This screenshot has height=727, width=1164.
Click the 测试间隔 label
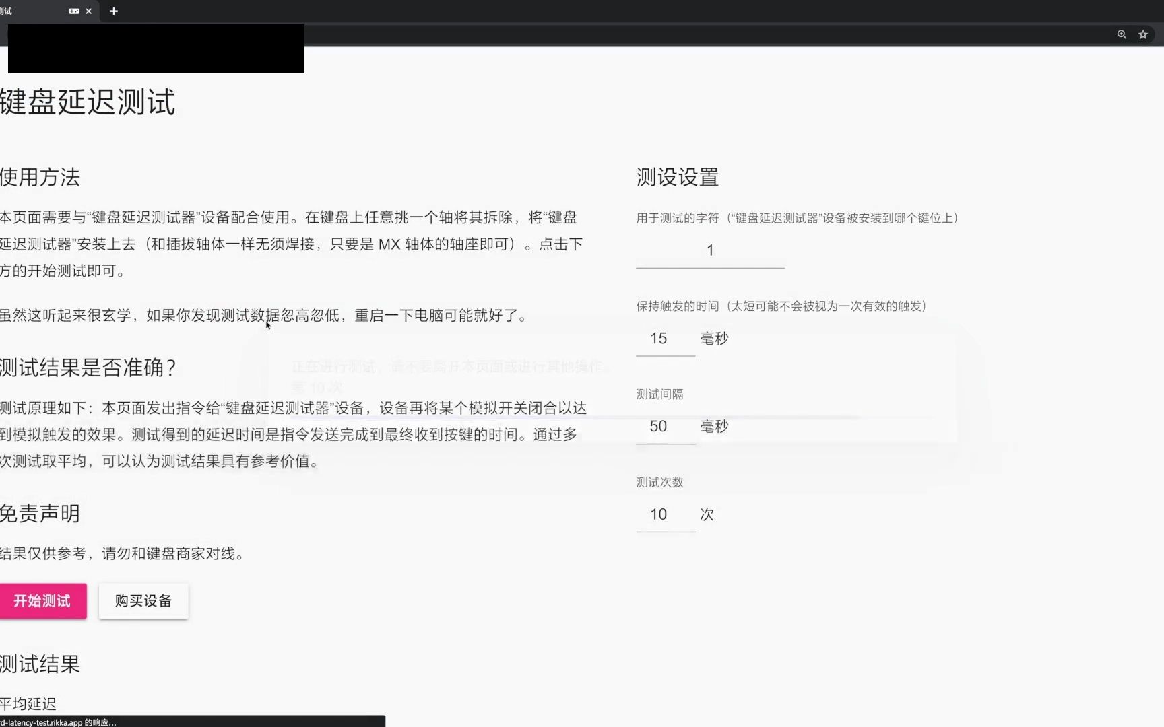coord(659,394)
